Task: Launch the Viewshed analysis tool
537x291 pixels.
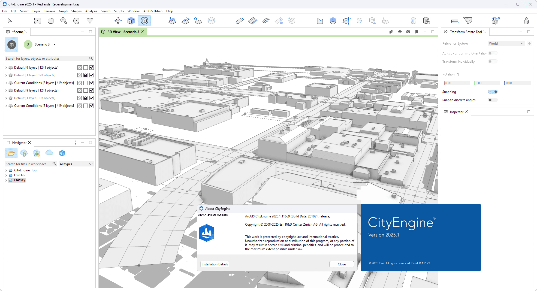Action: (x=468, y=20)
